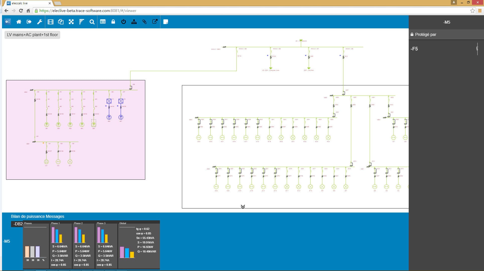The height and width of the screenshot is (271, 484).
Task: Click the fit-to-screen expand arrows icon
Action: [x=71, y=22]
